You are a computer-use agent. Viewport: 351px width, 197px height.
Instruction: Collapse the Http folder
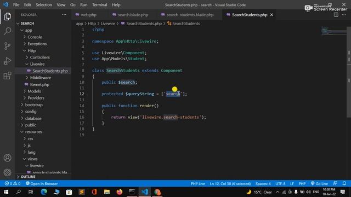click(32, 51)
